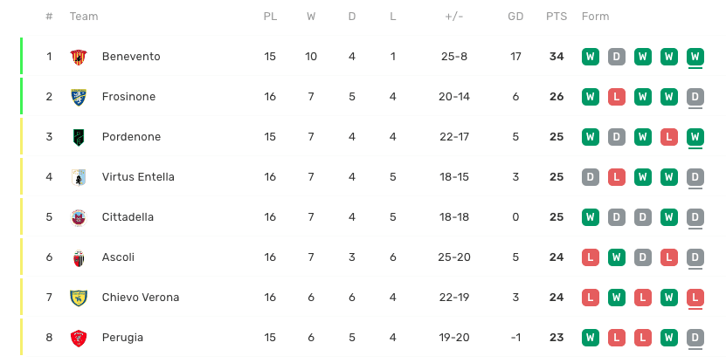
Task: Sort table by PTS column header
Action: coord(556,17)
